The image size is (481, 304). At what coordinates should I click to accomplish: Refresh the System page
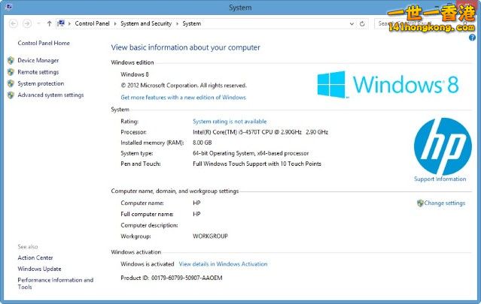(x=362, y=24)
